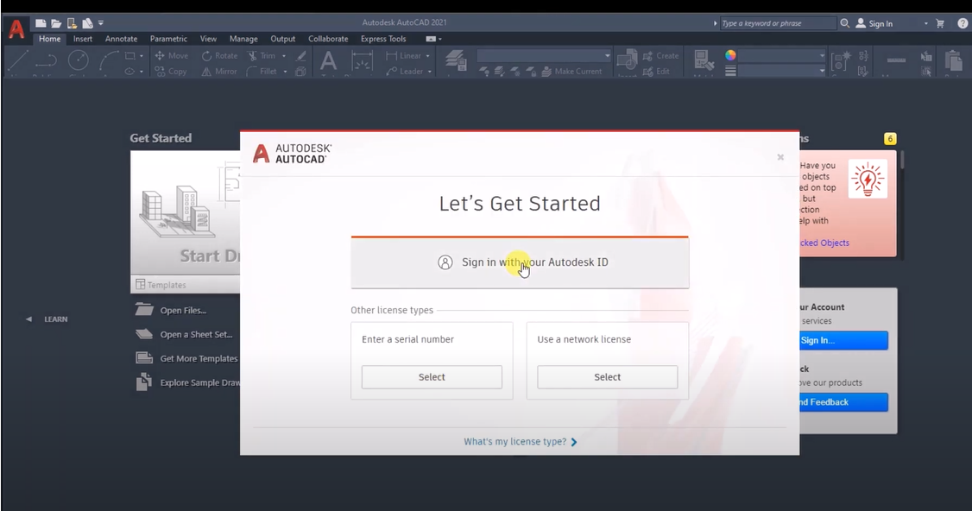Image resolution: width=972 pixels, height=511 pixels.
Task: Select the Ellipse tool icon
Action: 129,72
